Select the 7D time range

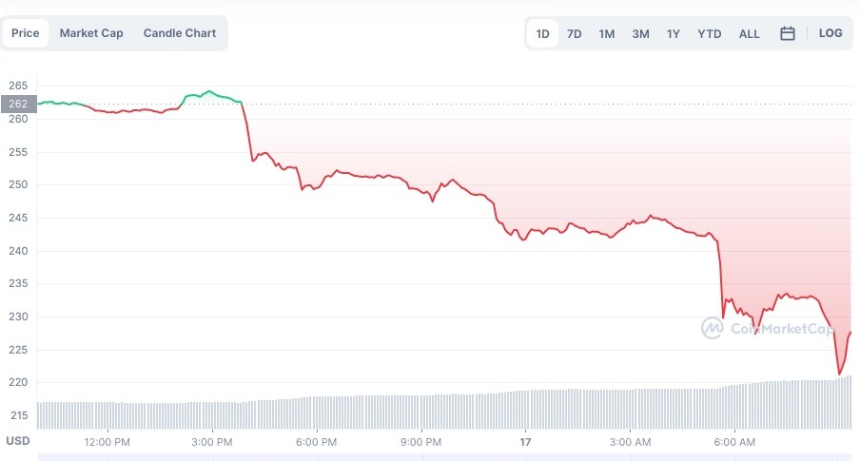[x=575, y=33]
